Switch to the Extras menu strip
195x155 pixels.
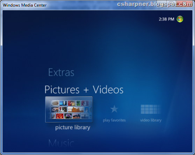61,72
